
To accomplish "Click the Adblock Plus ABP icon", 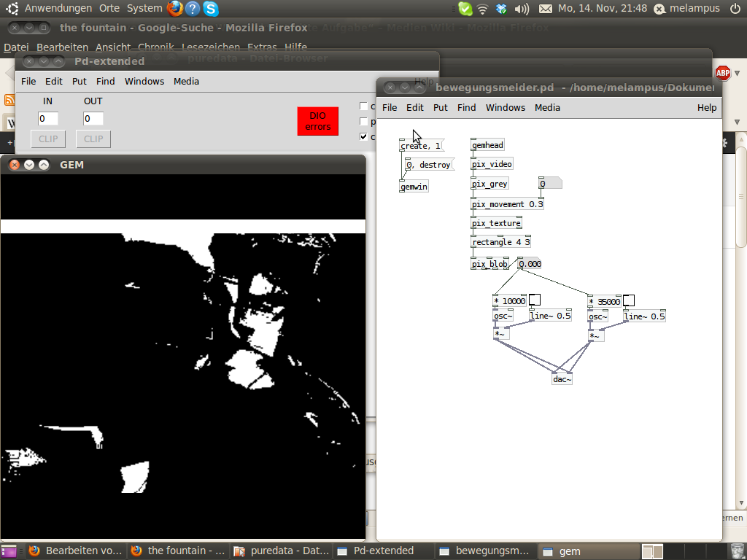I will click(x=723, y=73).
